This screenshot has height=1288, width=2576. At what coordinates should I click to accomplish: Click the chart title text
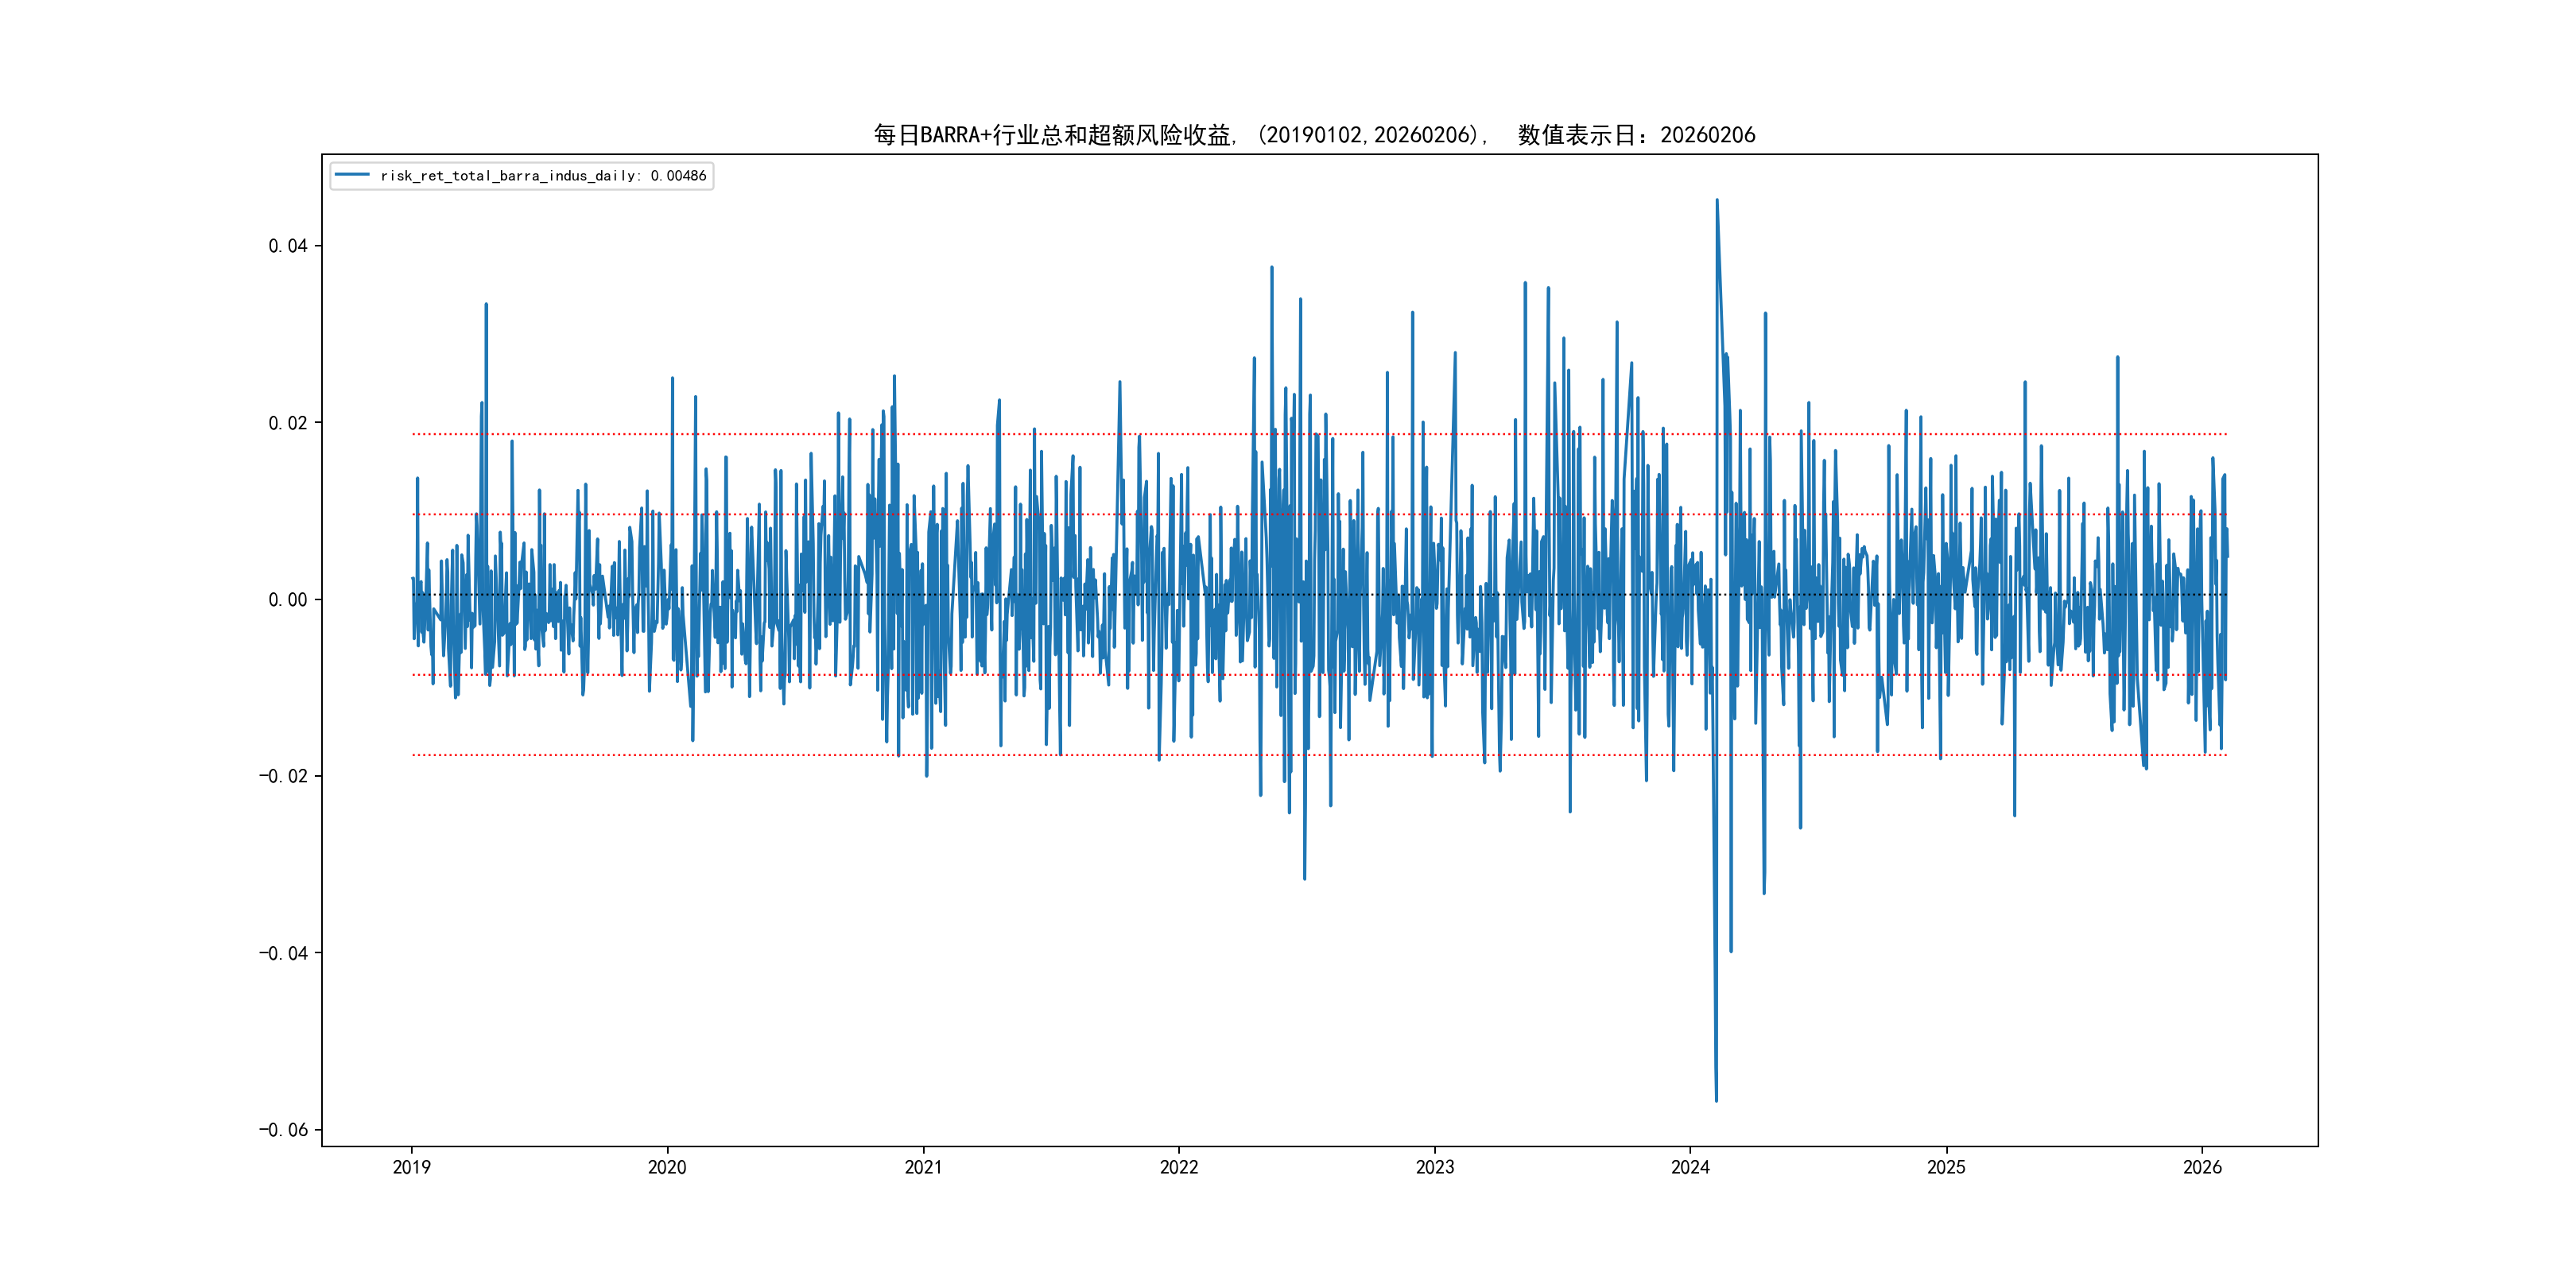[x=1314, y=135]
